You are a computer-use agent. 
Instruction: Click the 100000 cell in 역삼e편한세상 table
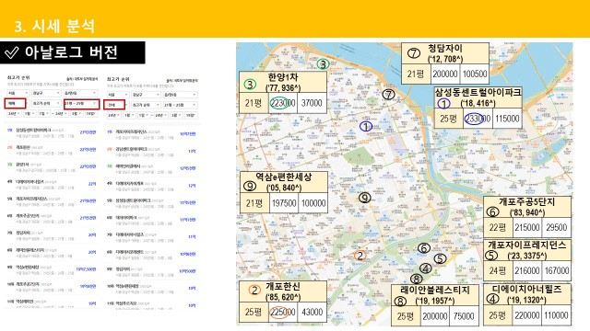coord(313,203)
